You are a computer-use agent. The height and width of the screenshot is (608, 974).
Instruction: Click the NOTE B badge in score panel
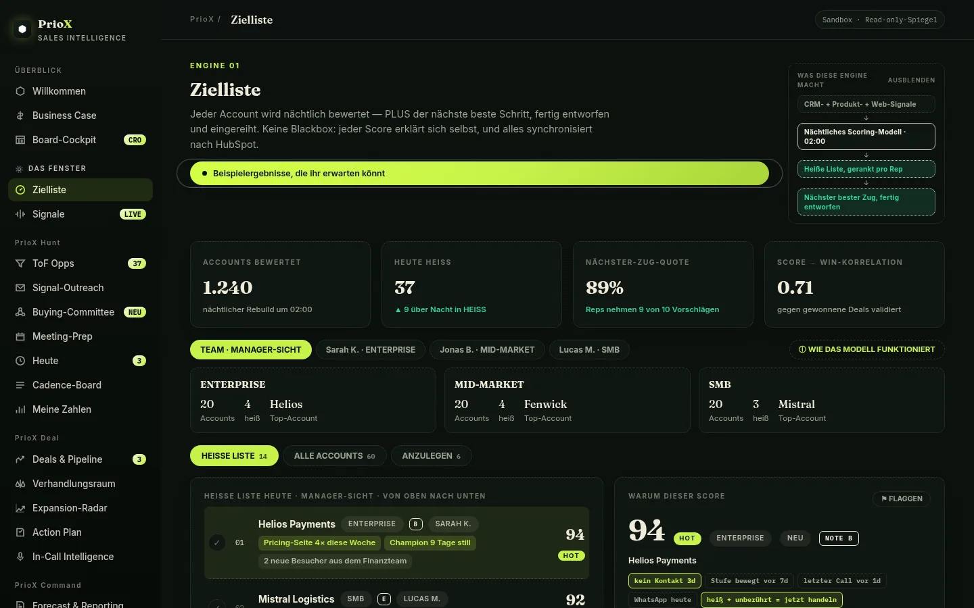coord(839,538)
